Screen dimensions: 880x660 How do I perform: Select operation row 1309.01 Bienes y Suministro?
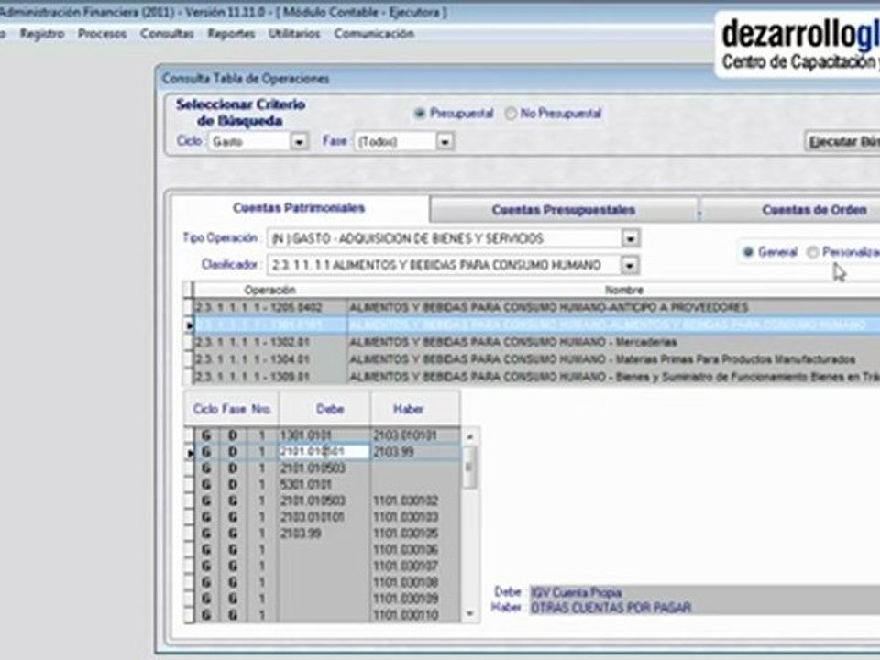536,377
